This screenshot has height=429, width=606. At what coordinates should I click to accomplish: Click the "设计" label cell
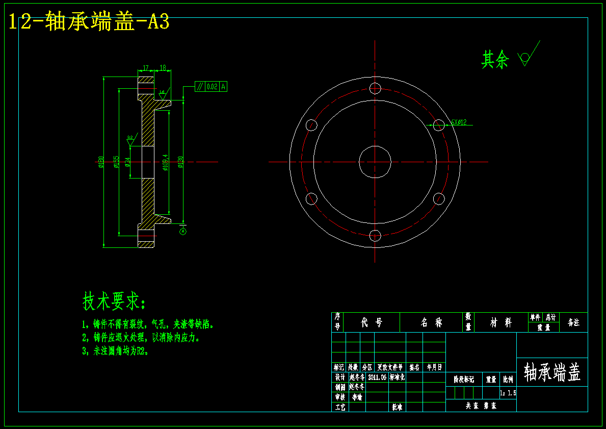340,377
